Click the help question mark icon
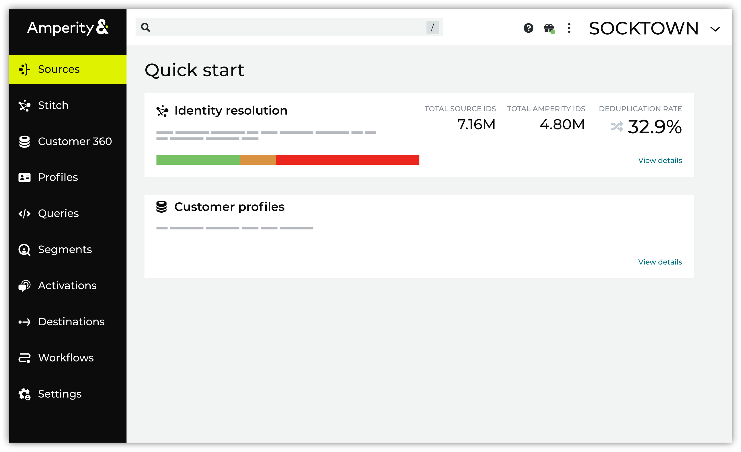741x452 pixels. click(x=528, y=28)
